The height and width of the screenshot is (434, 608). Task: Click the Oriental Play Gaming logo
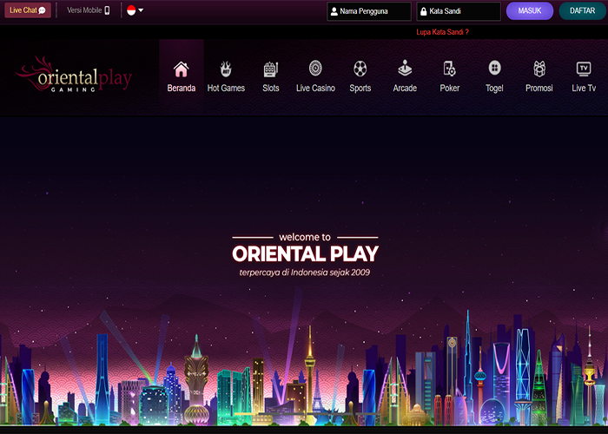[74, 76]
